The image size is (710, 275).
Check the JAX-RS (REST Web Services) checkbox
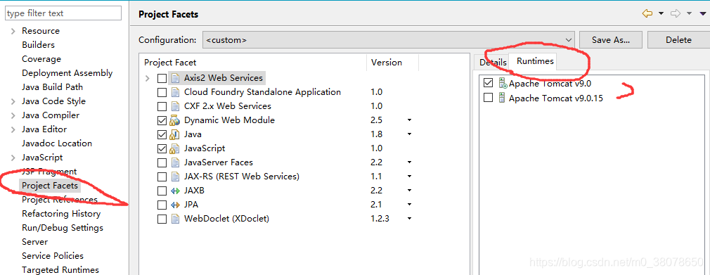(162, 177)
